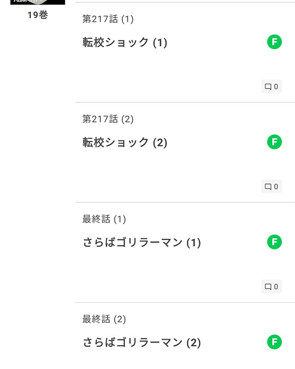Tap green F badge for 転校ショック (1)

click(x=274, y=42)
